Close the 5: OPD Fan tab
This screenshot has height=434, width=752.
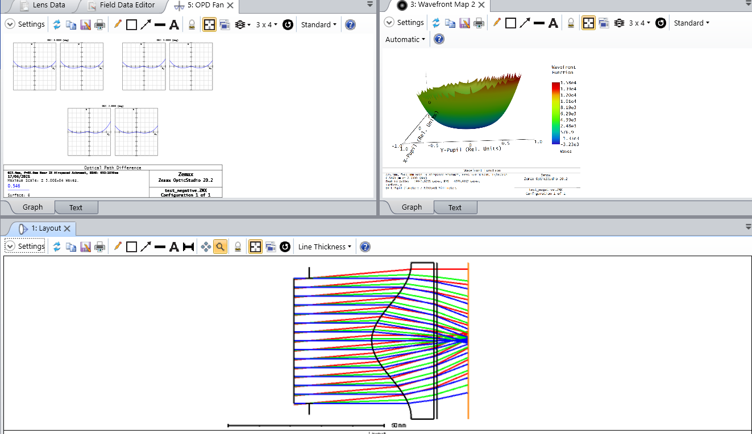[x=230, y=5]
